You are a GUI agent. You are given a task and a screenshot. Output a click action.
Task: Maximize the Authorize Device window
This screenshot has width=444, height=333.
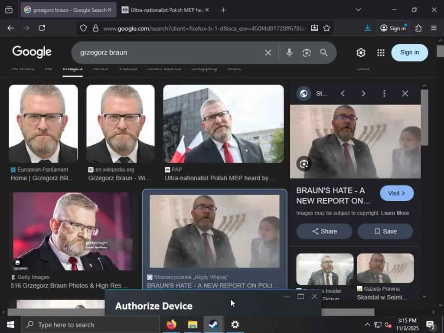301,297
